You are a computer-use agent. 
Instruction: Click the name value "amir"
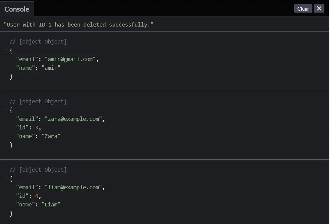click(51, 68)
